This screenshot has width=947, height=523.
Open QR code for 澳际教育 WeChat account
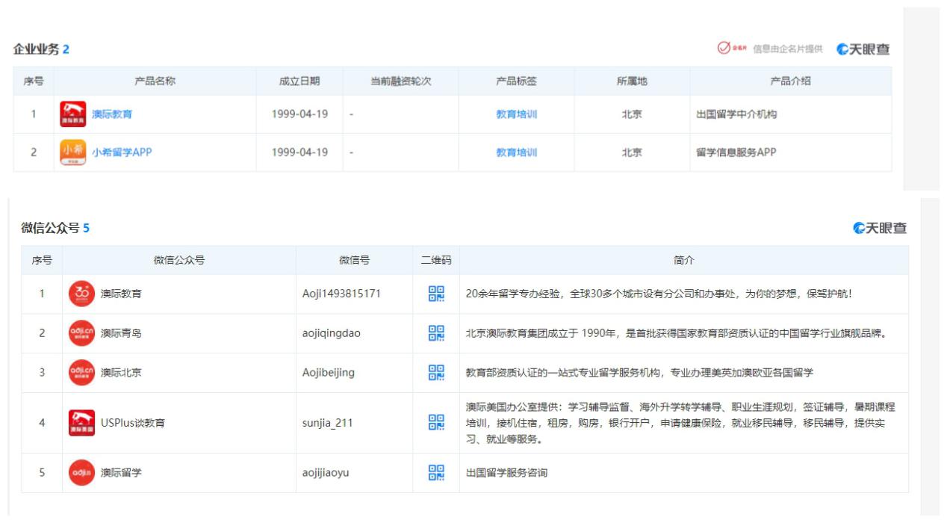tap(436, 294)
